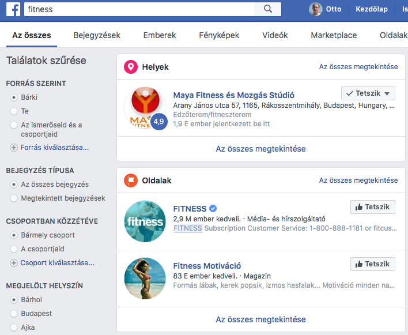
Task: Open Maya Fitness és Mozgás Stúdió link
Action: click(233, 95)
